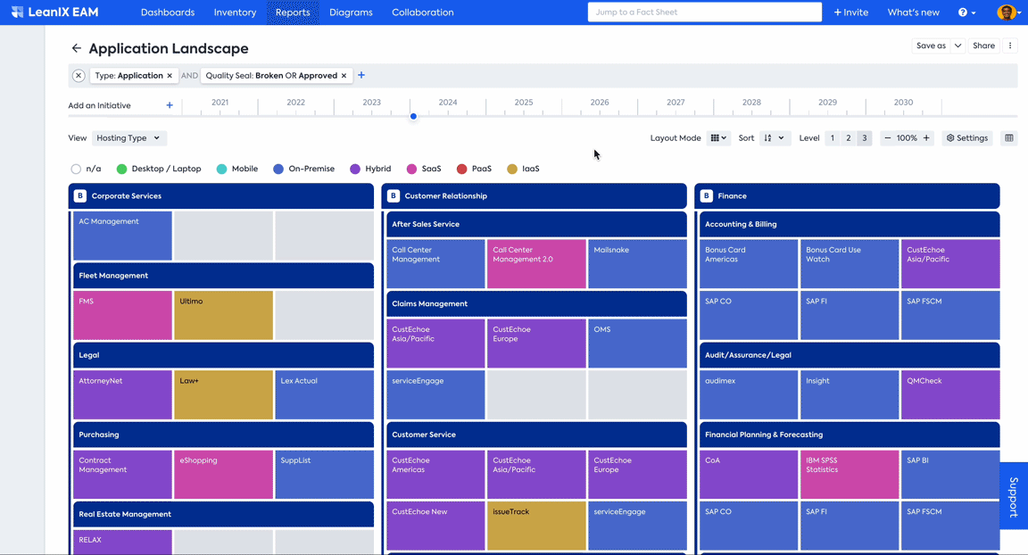Open the Hosting Type view dropdown
This screenshot has width=1028, height=555.
coord(128,138)
